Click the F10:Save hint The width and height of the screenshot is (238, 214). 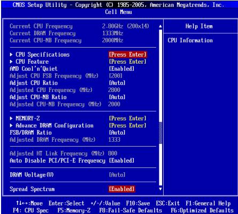click(138, 203)
